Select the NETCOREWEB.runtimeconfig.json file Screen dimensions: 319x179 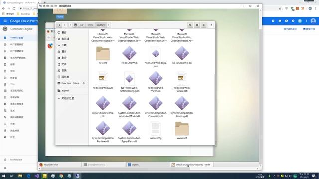pyautogui.click(x=129, y=82)
